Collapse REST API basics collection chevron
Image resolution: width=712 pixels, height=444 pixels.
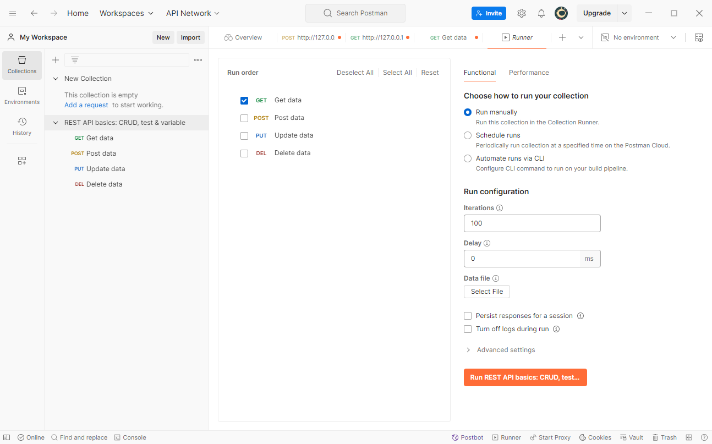click(56, 123)
